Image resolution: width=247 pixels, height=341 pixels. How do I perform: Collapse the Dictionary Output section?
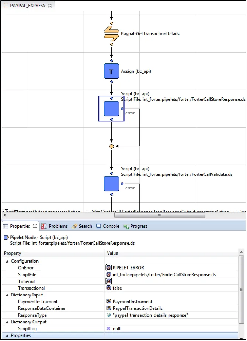(7, 322)
